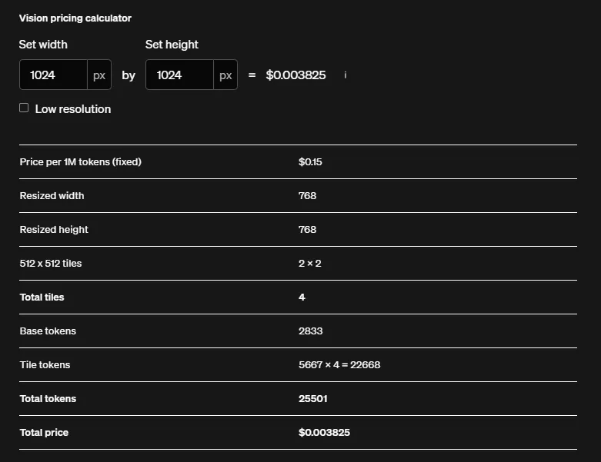Enable the Low resolution checkbox

(24, 108)
